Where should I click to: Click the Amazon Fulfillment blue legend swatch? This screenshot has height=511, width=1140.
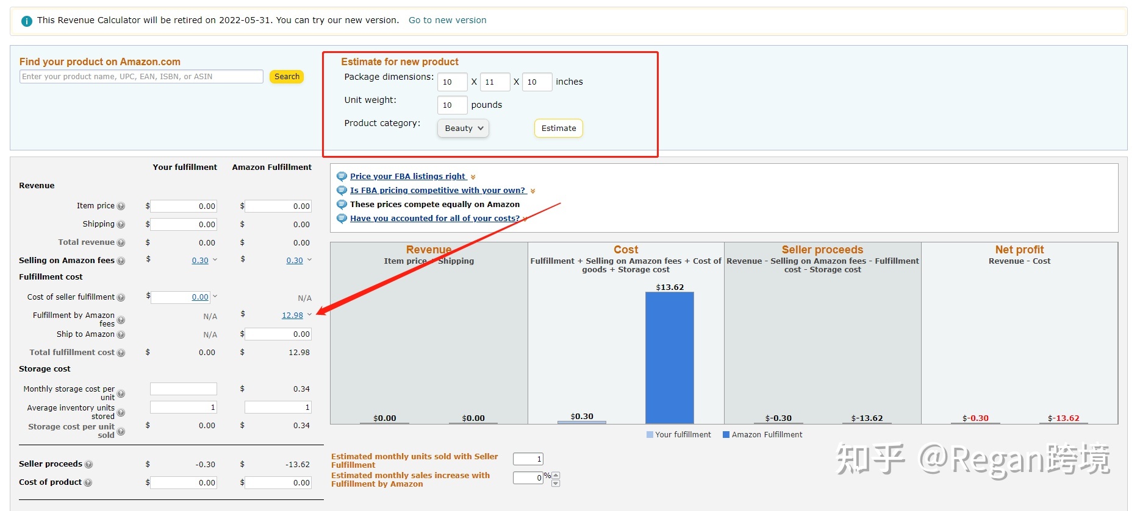tap(726, 435)
